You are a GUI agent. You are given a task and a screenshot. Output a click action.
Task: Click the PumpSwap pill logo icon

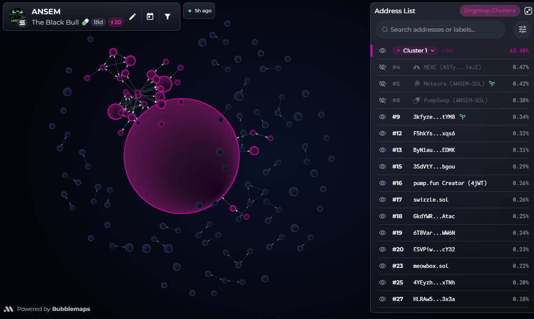click(x=417, y=100)
